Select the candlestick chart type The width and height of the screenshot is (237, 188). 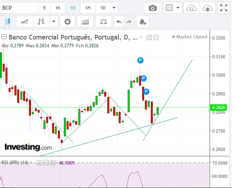pyautogui.click(x=7, y=21)
